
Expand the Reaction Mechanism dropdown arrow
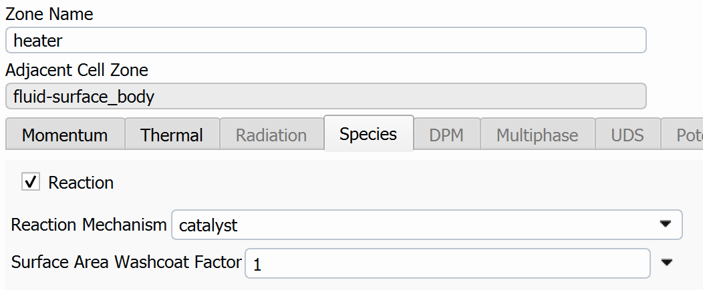[x=665, y=225]
